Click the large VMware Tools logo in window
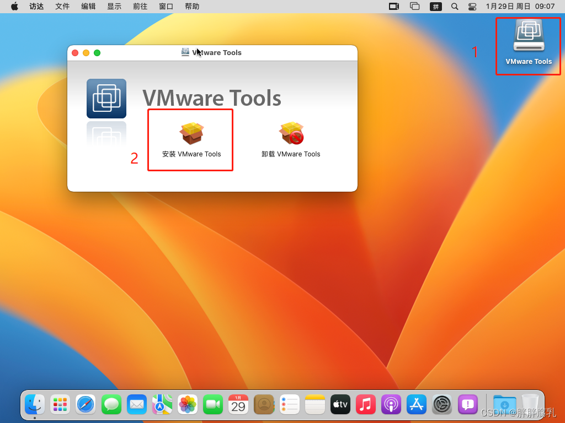The height and width of the screenshot is (423, 565). pyautogui.click(x=106, y=99)
